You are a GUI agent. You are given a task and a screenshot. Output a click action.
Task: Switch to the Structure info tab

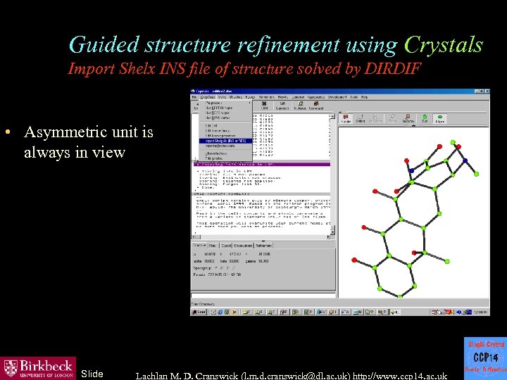click(x=199, y=246)
